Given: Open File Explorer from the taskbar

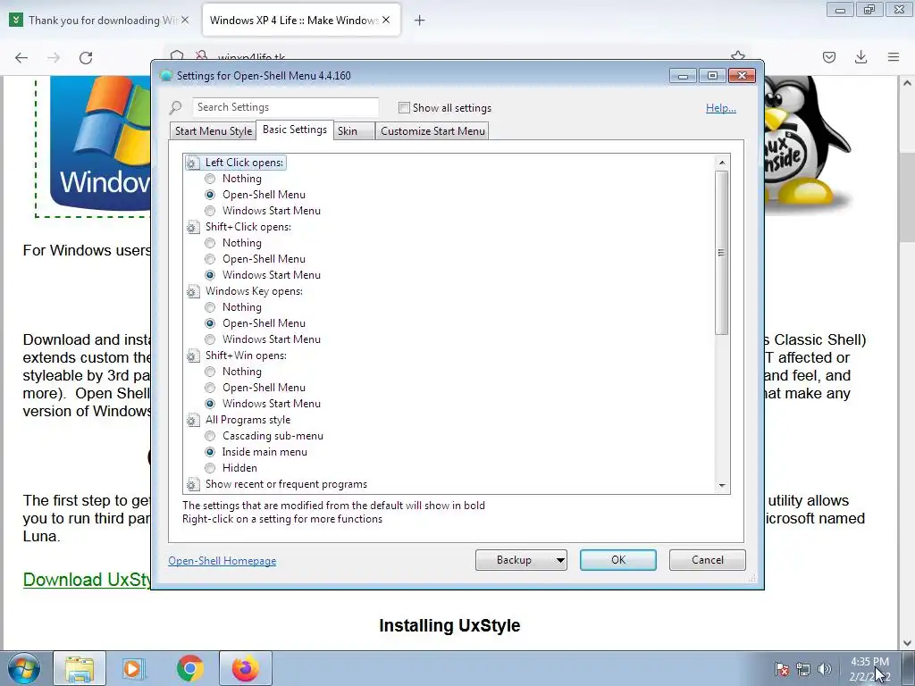Looking at the screenshot, I should click(x=80, y=668).
